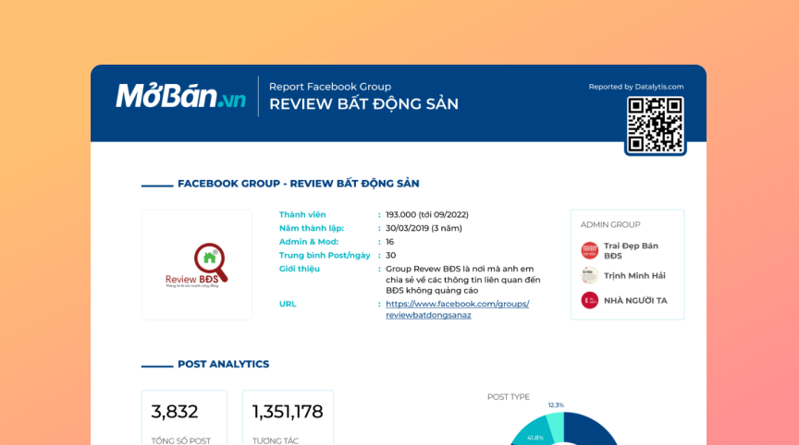Click 'ADMIN GROUP' heading
The image size is (799, 445).
pos(610,224)
